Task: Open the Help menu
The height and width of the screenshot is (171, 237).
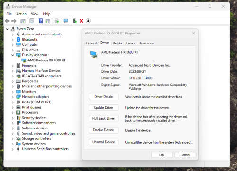Action: click(x=46, y=14)
